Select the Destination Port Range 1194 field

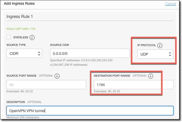(x=133, y=85)
